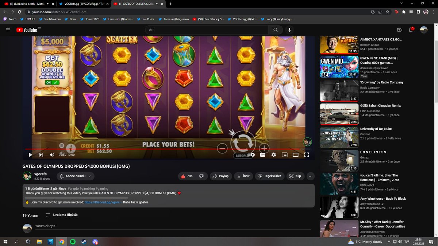Image resolution: width=438 pixels, height=246 pixels.
Task: Click the channel watermark on the video
Action: (x=308, y=142)
